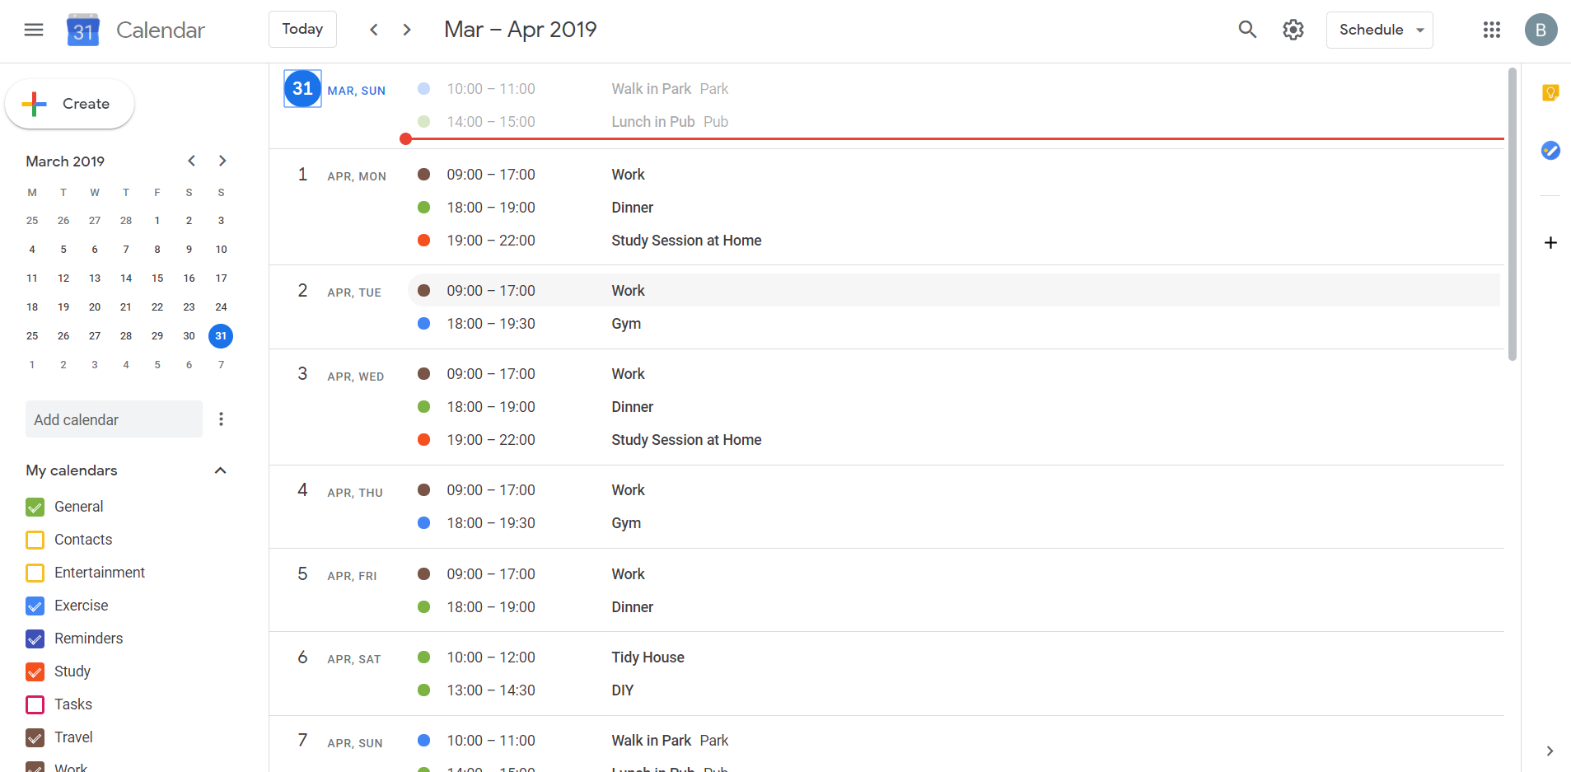Click the Create event button
This screenshot has height=772, width=1571.
[x=70, y=104]
